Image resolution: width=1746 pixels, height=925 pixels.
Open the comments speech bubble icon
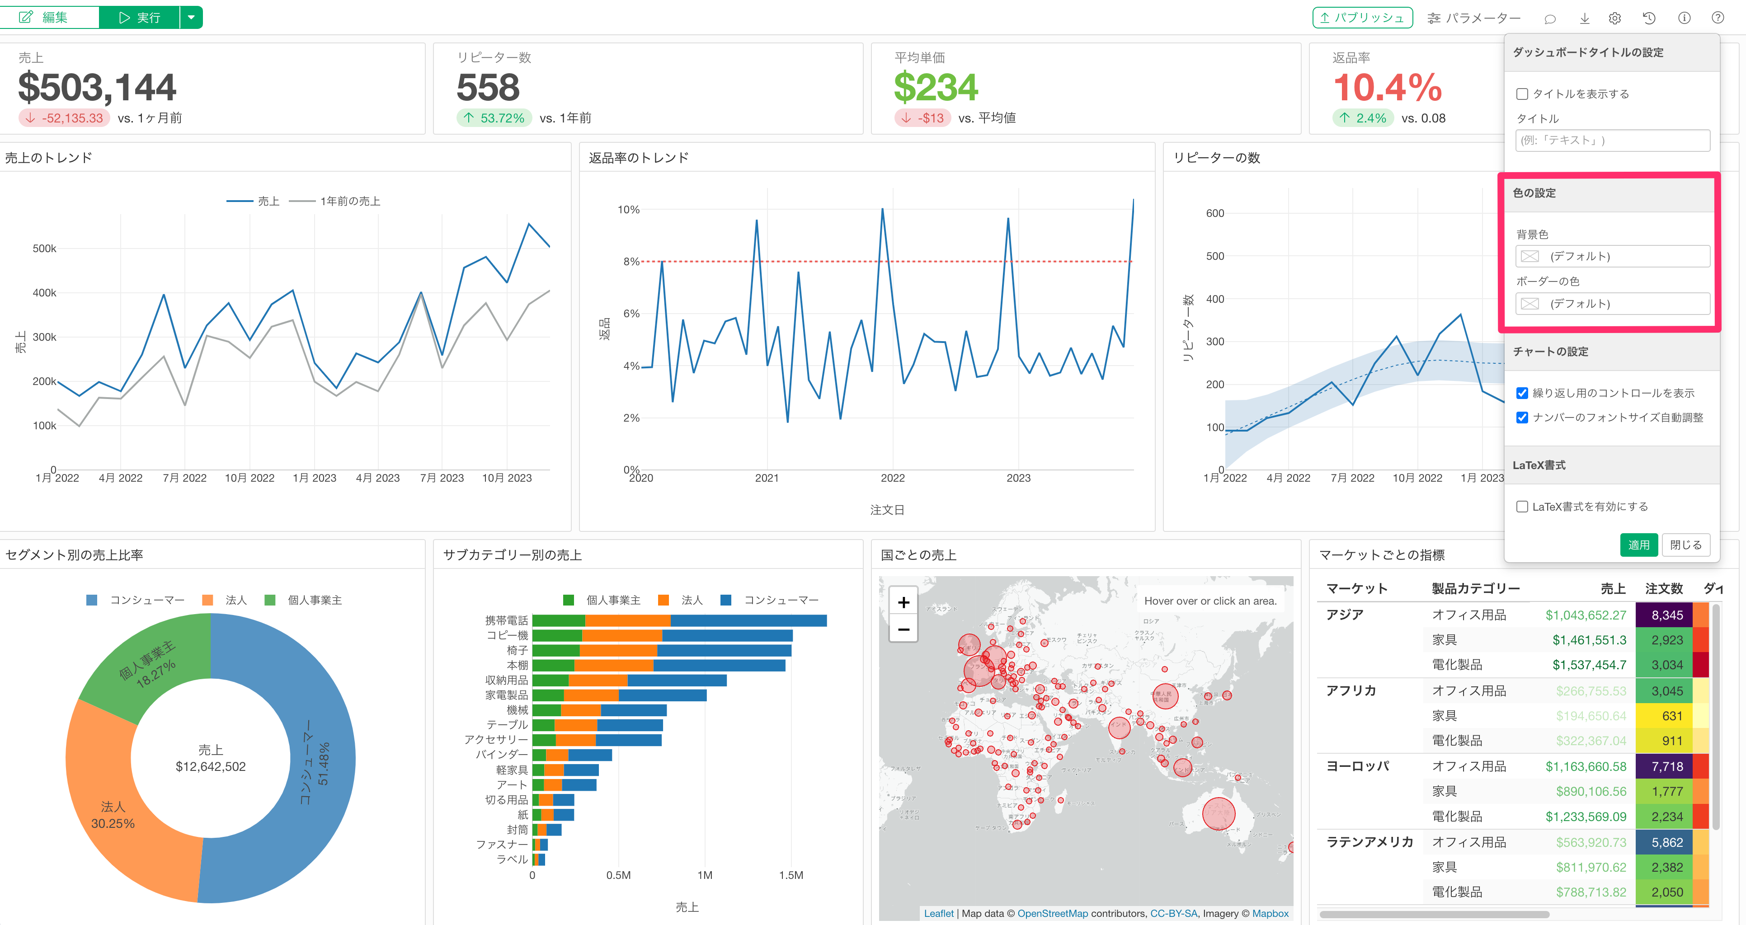1550,18
